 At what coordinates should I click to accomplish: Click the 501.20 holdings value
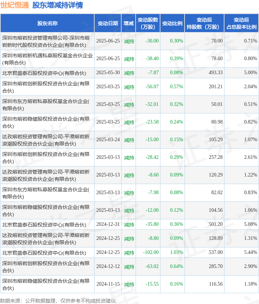(x=215, y=224)
